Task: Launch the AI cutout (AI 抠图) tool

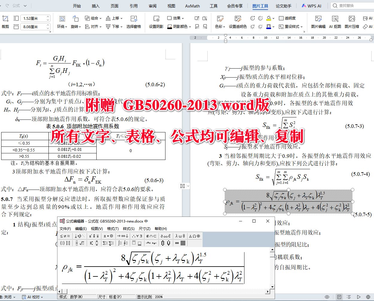Action: point(335,22)
